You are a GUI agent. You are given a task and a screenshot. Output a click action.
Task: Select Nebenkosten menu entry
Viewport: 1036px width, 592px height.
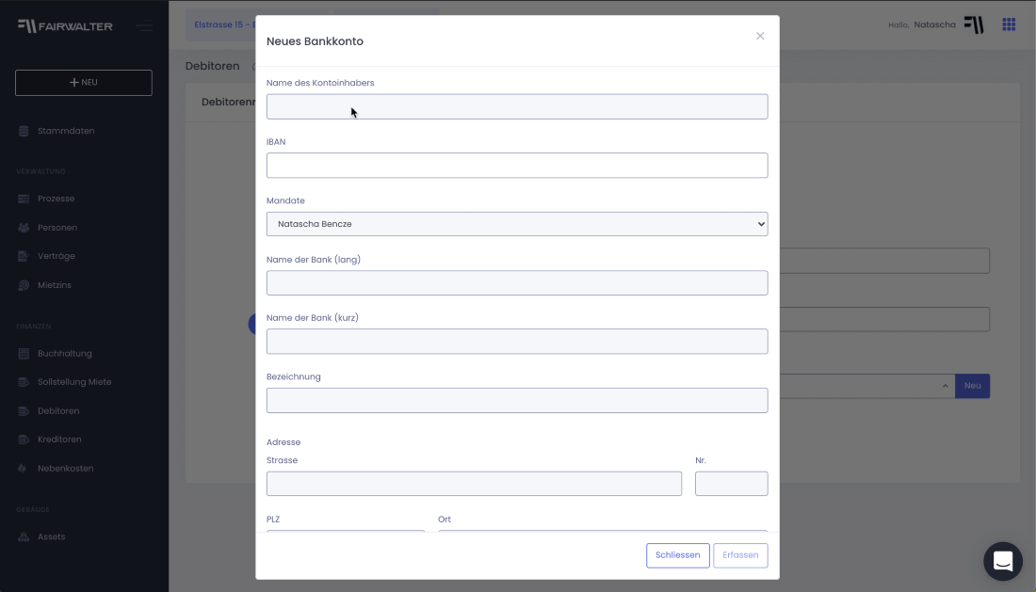tap(65, 469)
